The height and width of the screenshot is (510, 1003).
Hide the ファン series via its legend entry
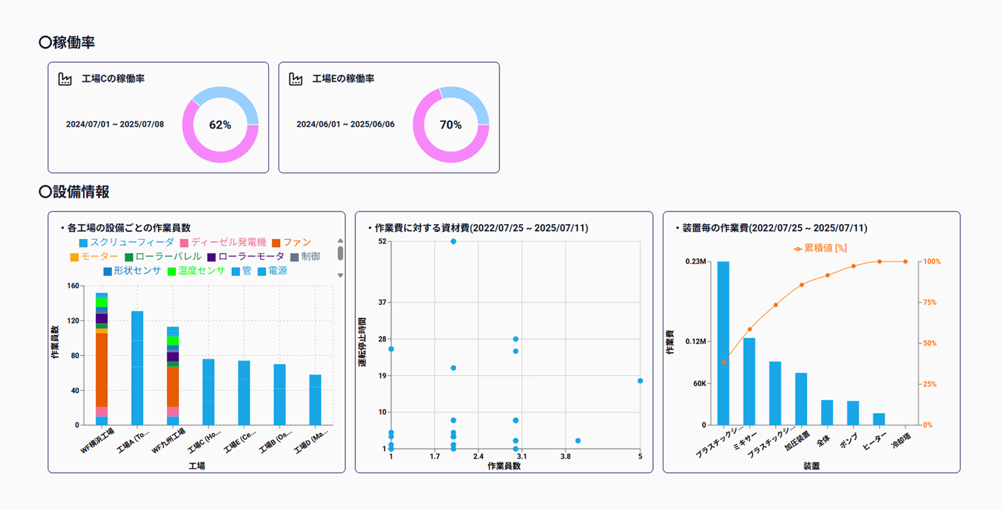[x=291, y=242]
